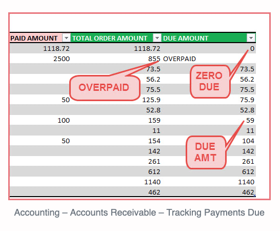Select the total order cell showing 125.9

116,100
